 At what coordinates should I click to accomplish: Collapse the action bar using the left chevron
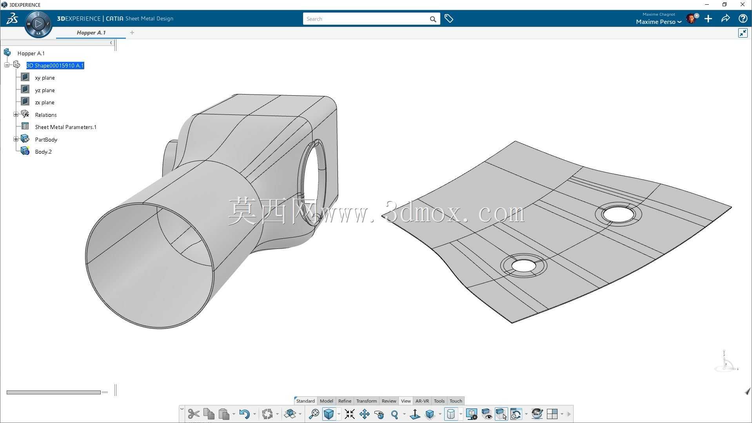point(182,409)
